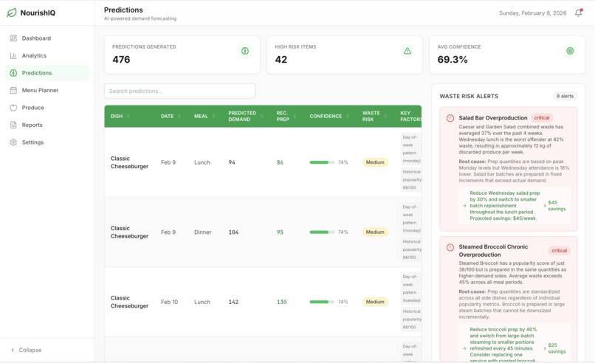Image resolution: width=595 pixels, height=363 pixels.
Task: Click the arrow icon beside Reduce Wednesday salad prep
Action: [x=464, y=206]
